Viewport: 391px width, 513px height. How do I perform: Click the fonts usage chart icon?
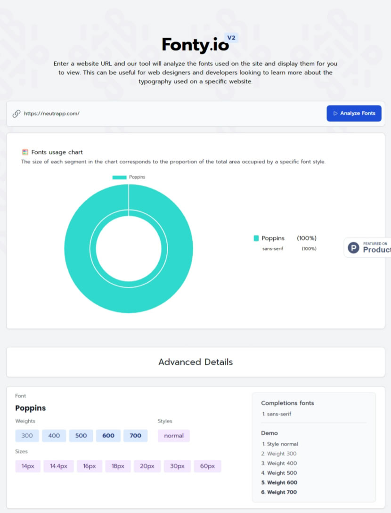(x=25, y=152)
